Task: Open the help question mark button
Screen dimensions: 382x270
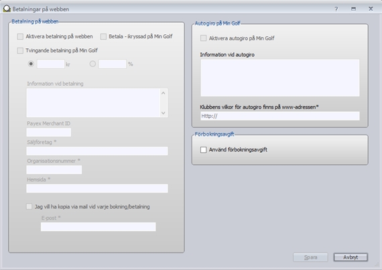Action: (x=336, y=9)
